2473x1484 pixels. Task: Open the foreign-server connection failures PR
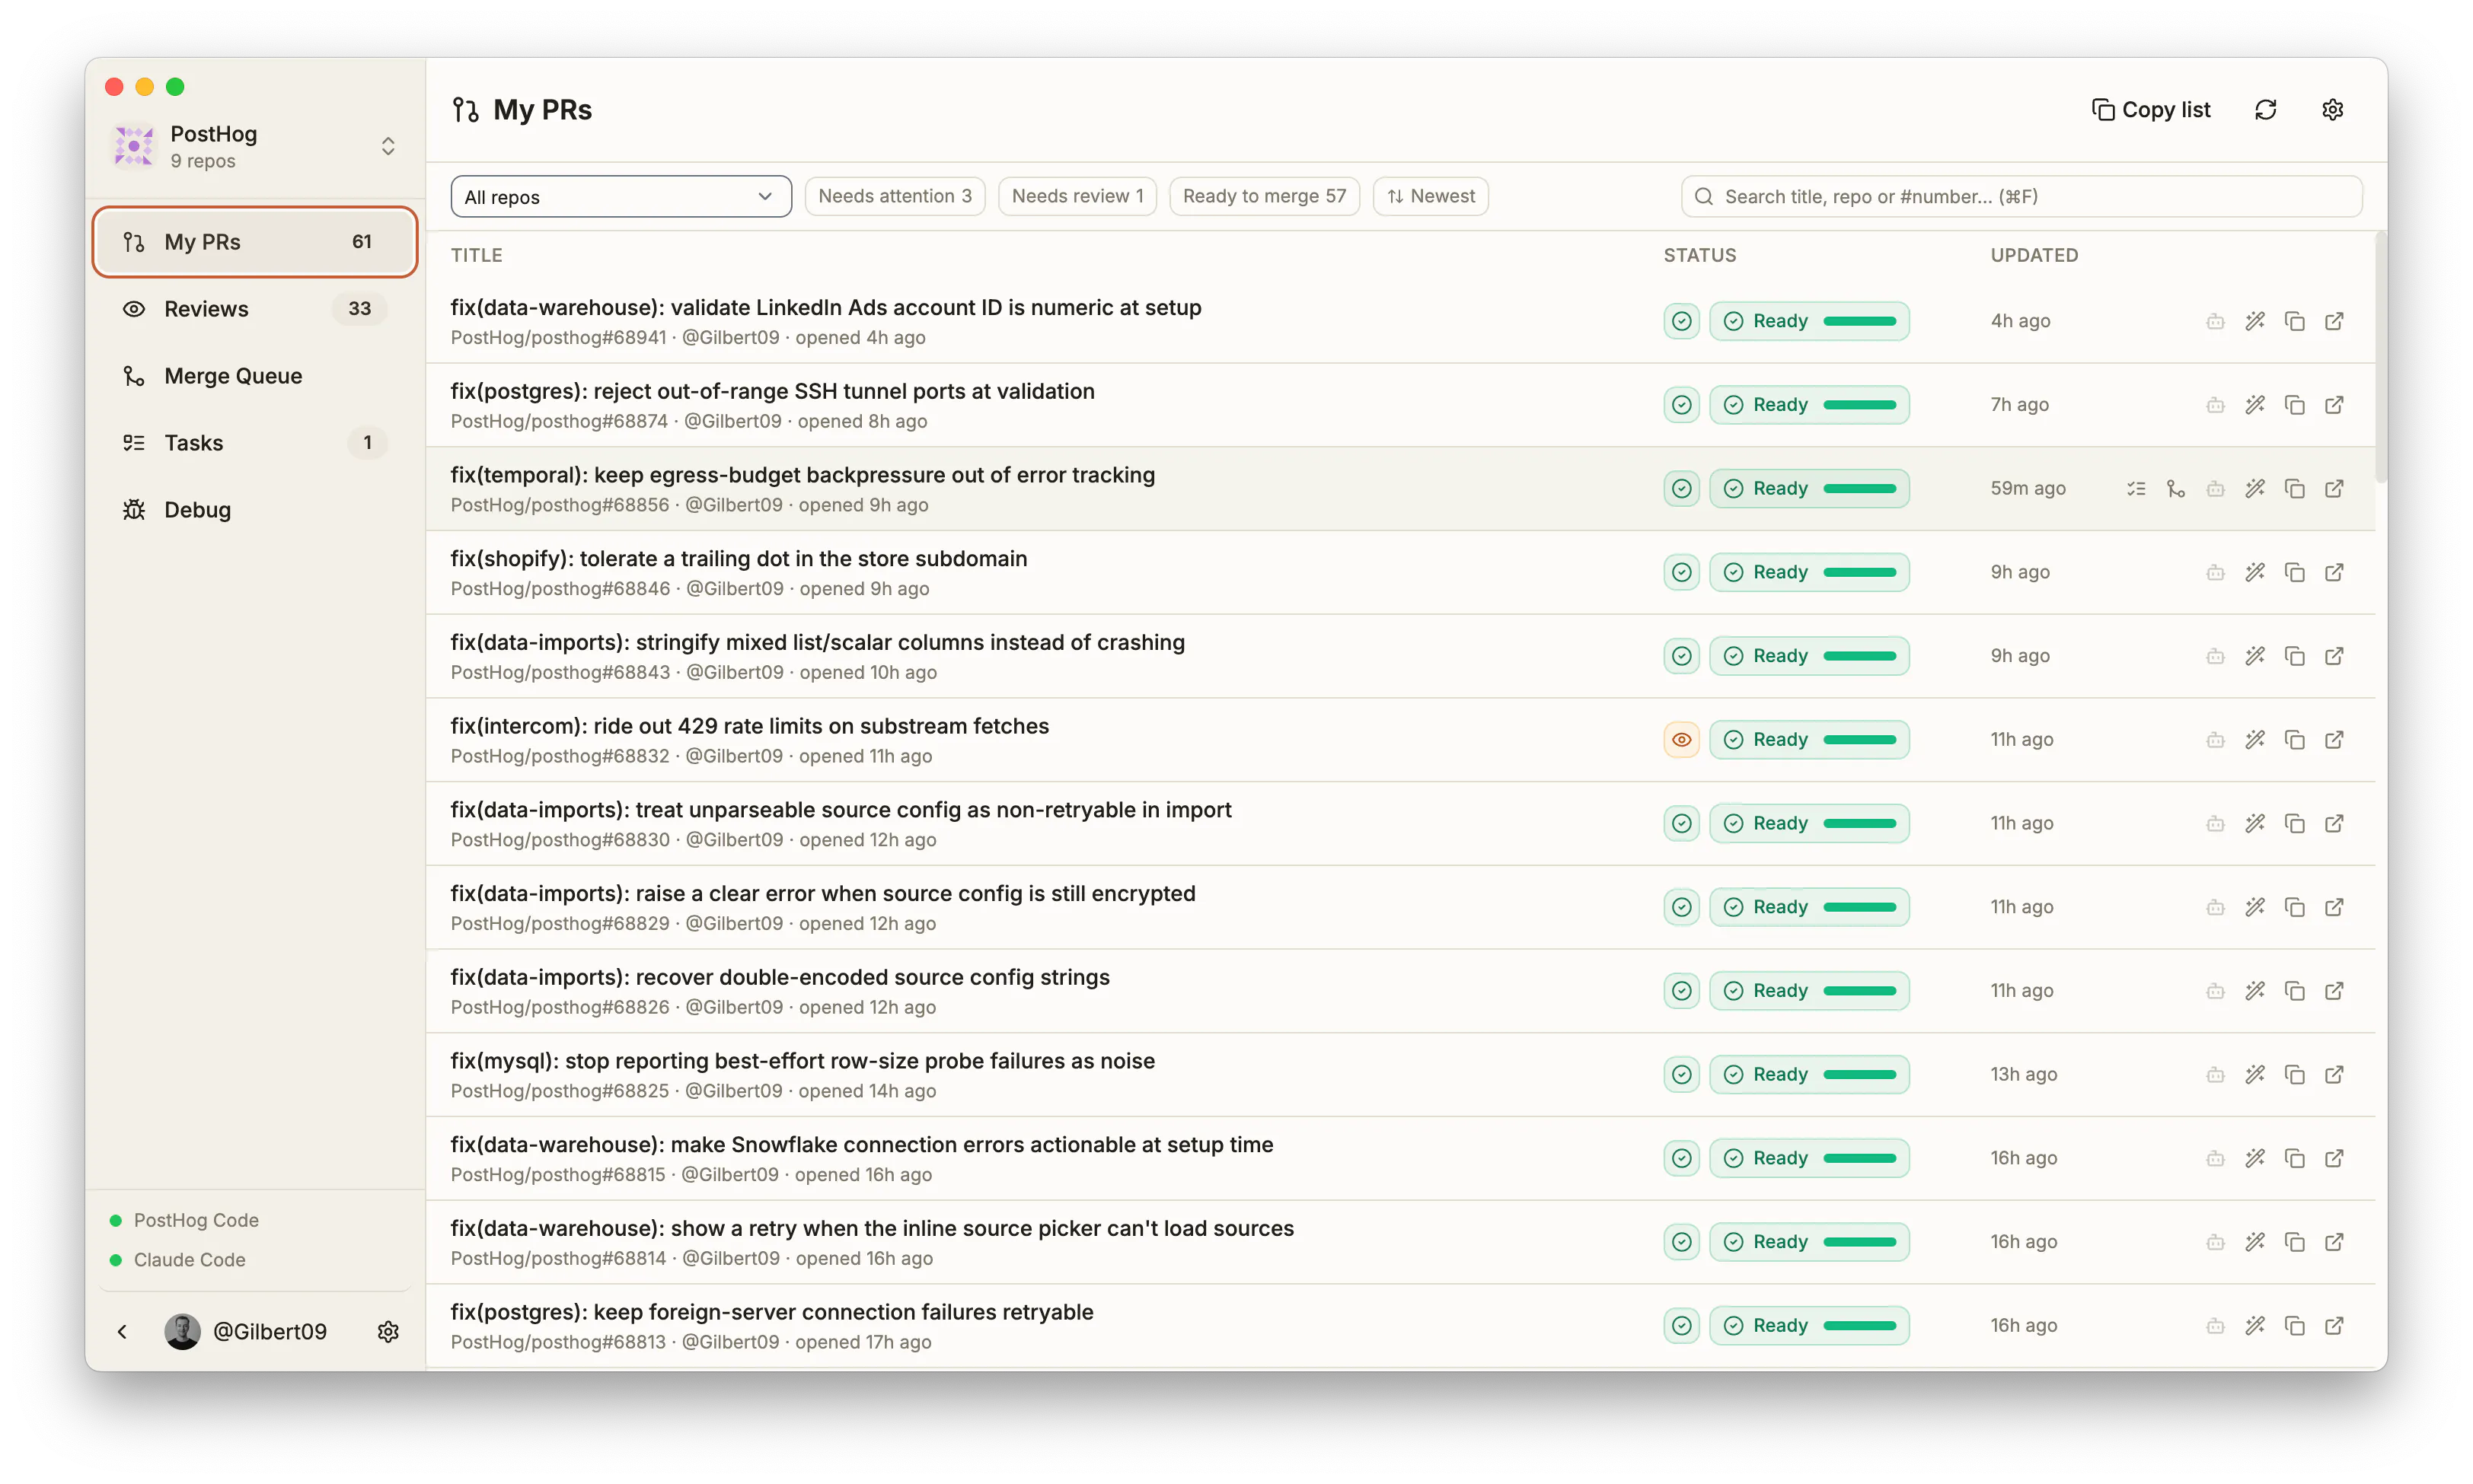pos(771,1312)
